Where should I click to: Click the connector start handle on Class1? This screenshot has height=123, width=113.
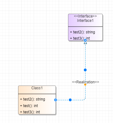[56, 100]
